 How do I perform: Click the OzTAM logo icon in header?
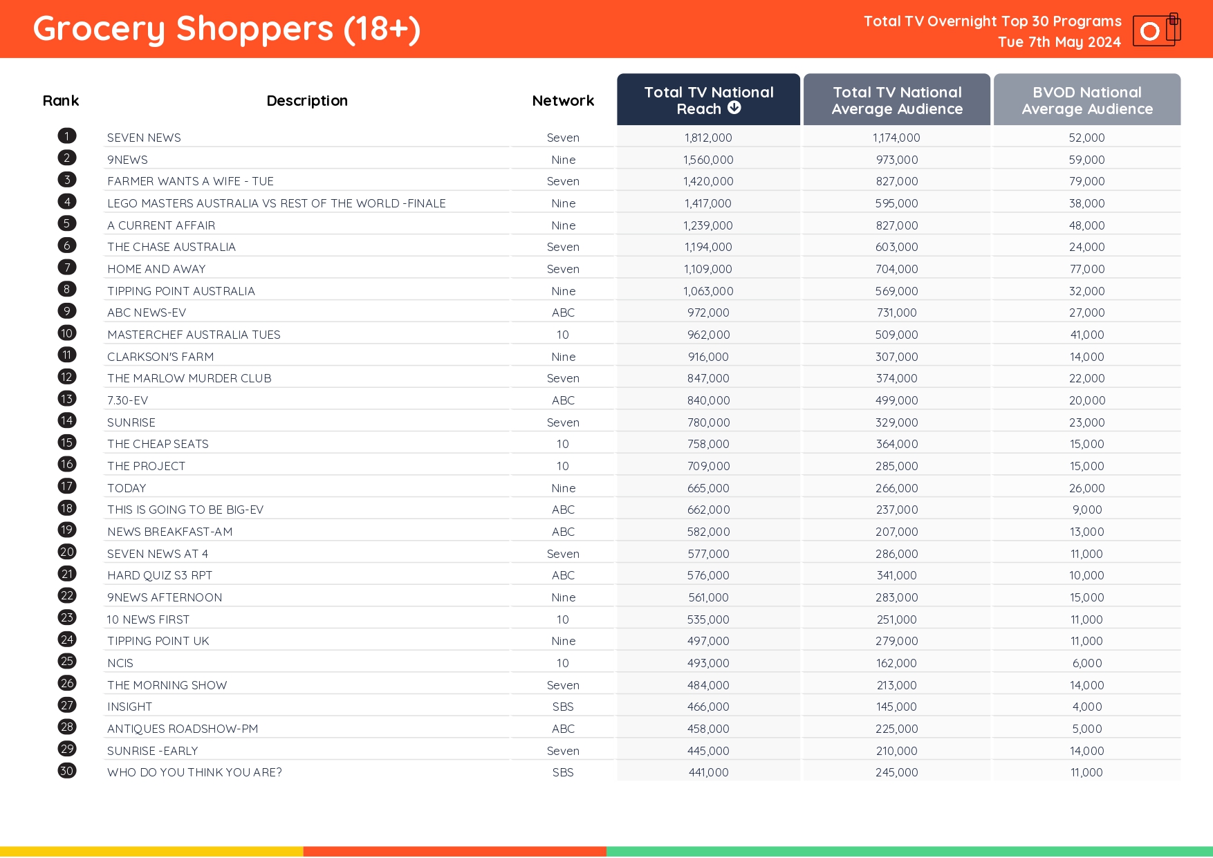click(1156, 30)
